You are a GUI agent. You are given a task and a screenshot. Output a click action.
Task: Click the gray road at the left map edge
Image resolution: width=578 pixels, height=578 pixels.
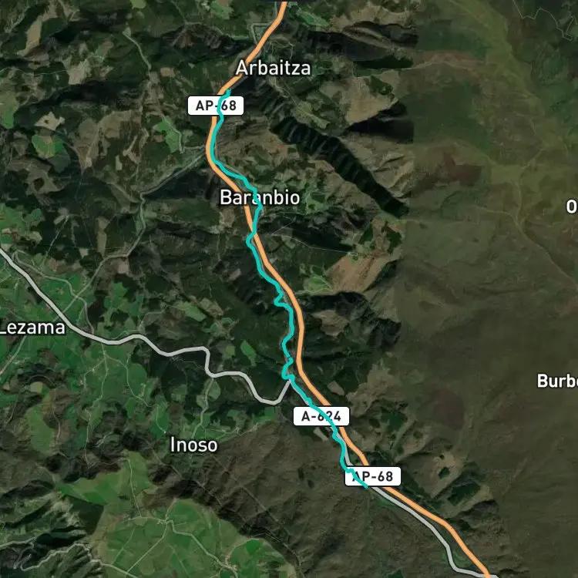click(4, 255)
